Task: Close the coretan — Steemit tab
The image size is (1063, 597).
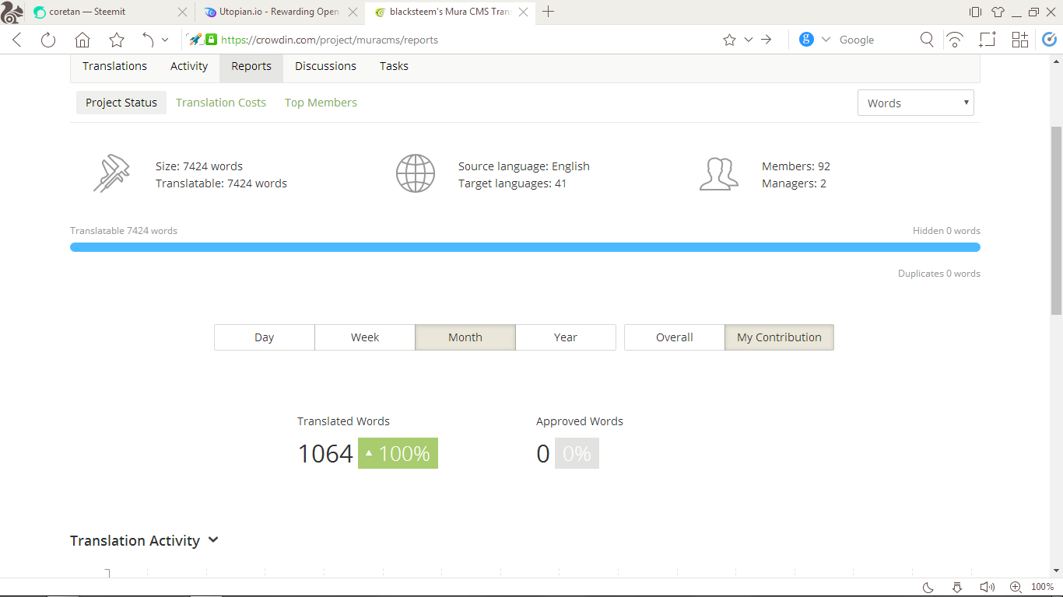Action: 182,12
